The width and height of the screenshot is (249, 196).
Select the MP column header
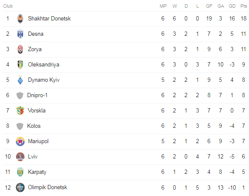[163, 6]
